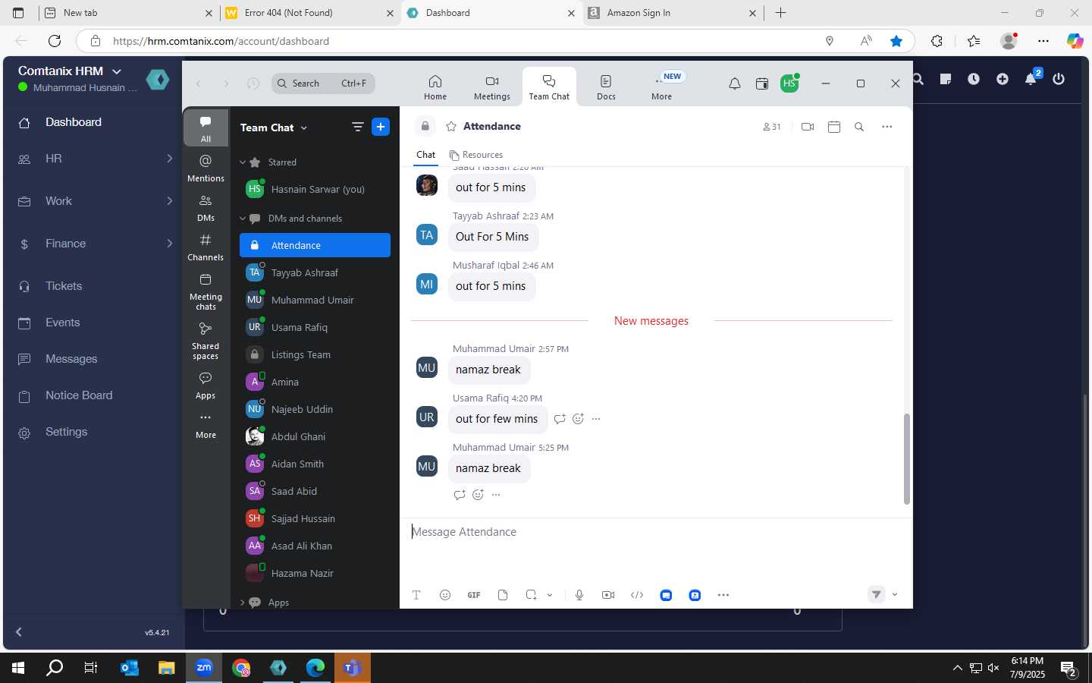
Task: Toggle text formatting in message composer
Action: (416, 595)
